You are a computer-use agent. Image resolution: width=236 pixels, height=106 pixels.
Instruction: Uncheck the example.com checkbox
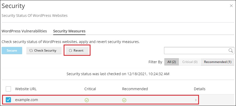[8, 100]
